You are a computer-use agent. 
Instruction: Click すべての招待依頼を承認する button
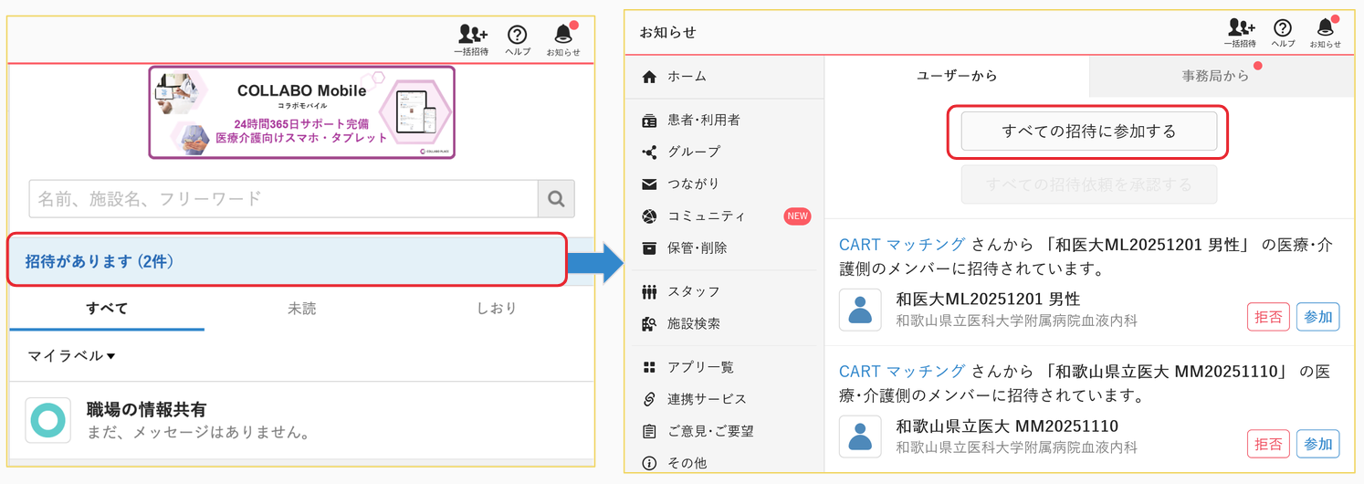(x=1089, y=184)
